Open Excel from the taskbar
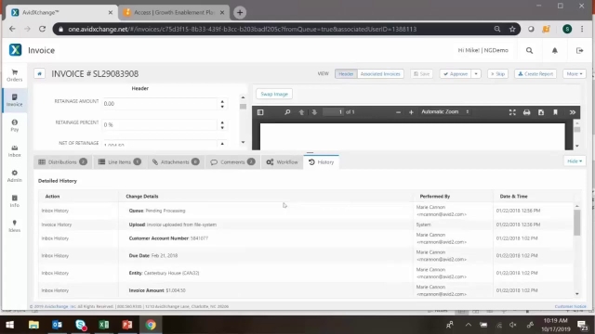This screenshot has height=334, width=595. pos(103,325)
